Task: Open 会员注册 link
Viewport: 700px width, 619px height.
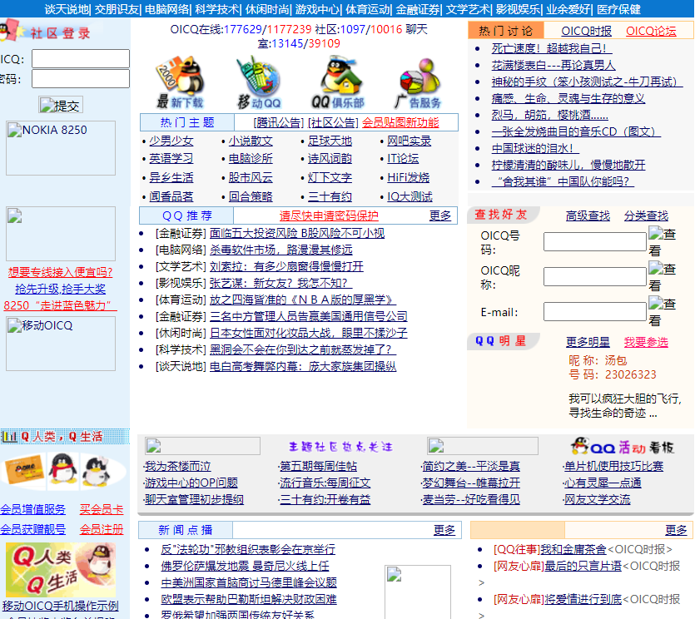Action: pyautogui.click(x=102, y=530)
